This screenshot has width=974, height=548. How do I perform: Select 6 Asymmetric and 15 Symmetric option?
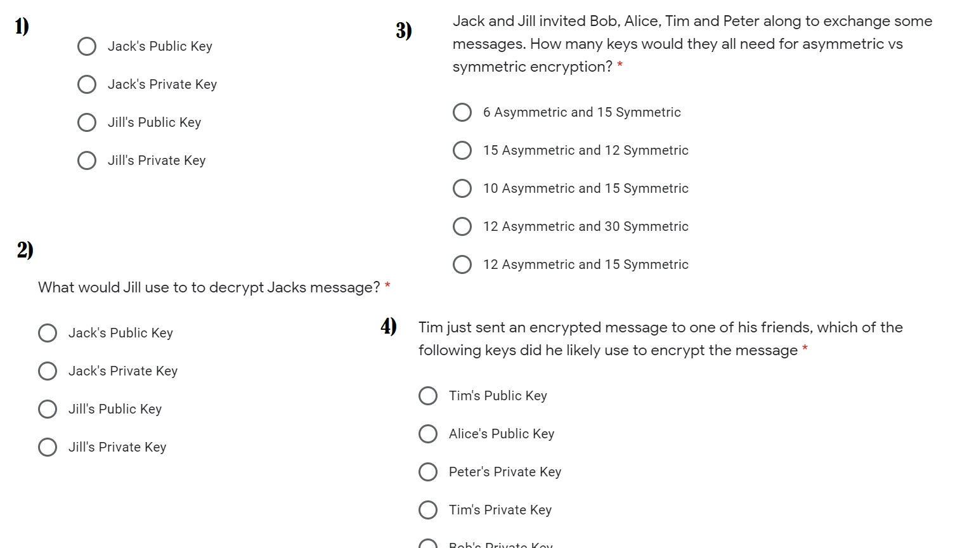(462, 112)
